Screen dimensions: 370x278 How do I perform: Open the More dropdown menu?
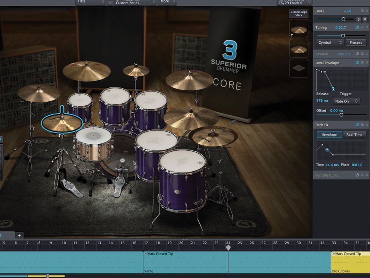pos(167,2)
